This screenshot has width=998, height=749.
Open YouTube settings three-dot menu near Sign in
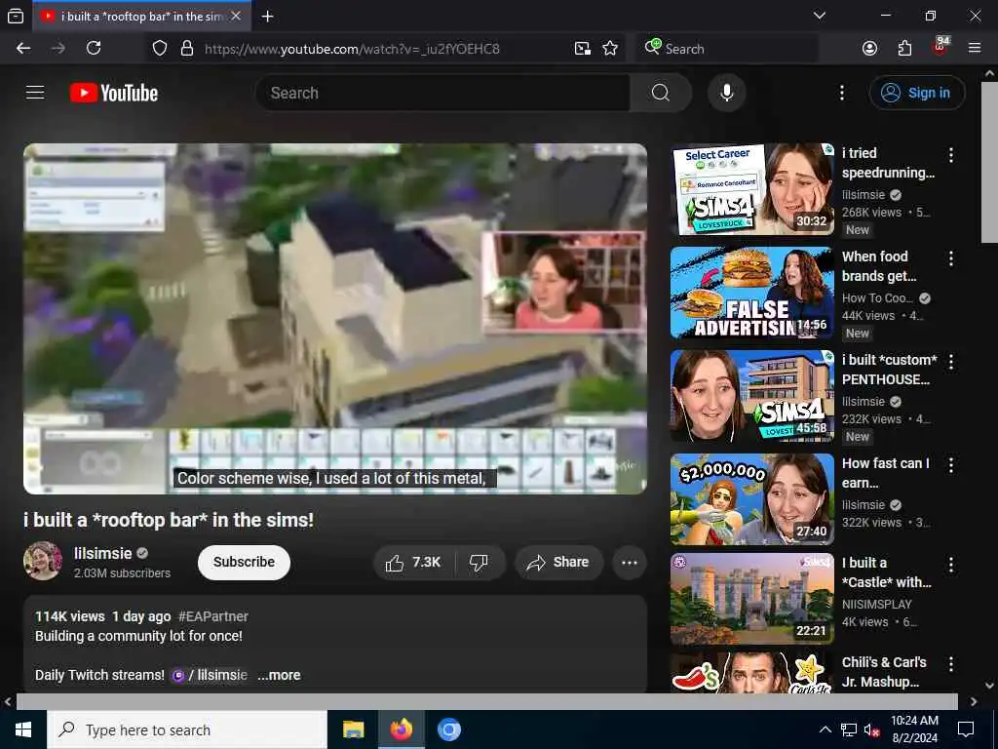[x=841, y=93]
